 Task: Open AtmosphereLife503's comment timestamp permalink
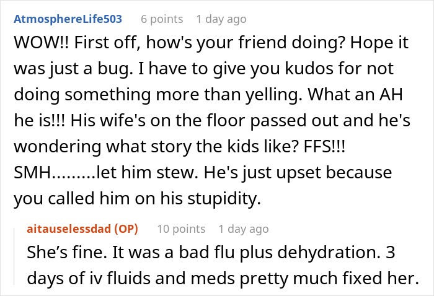pos(221,19)
